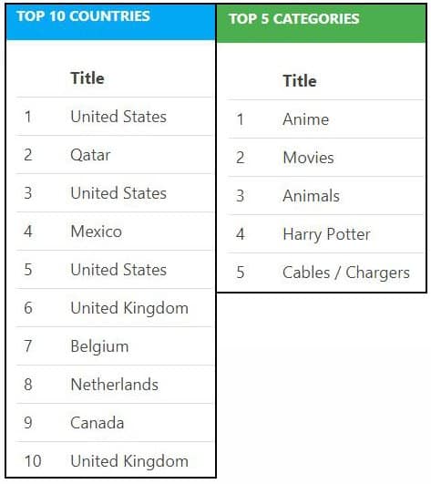Click the Title column header in categories
The image size is (431, 484).
tap(300, 81)
